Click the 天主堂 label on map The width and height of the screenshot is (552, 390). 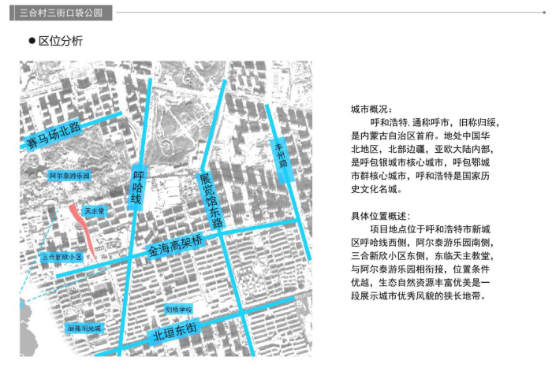pyautogui.click(x=95, y=211)
